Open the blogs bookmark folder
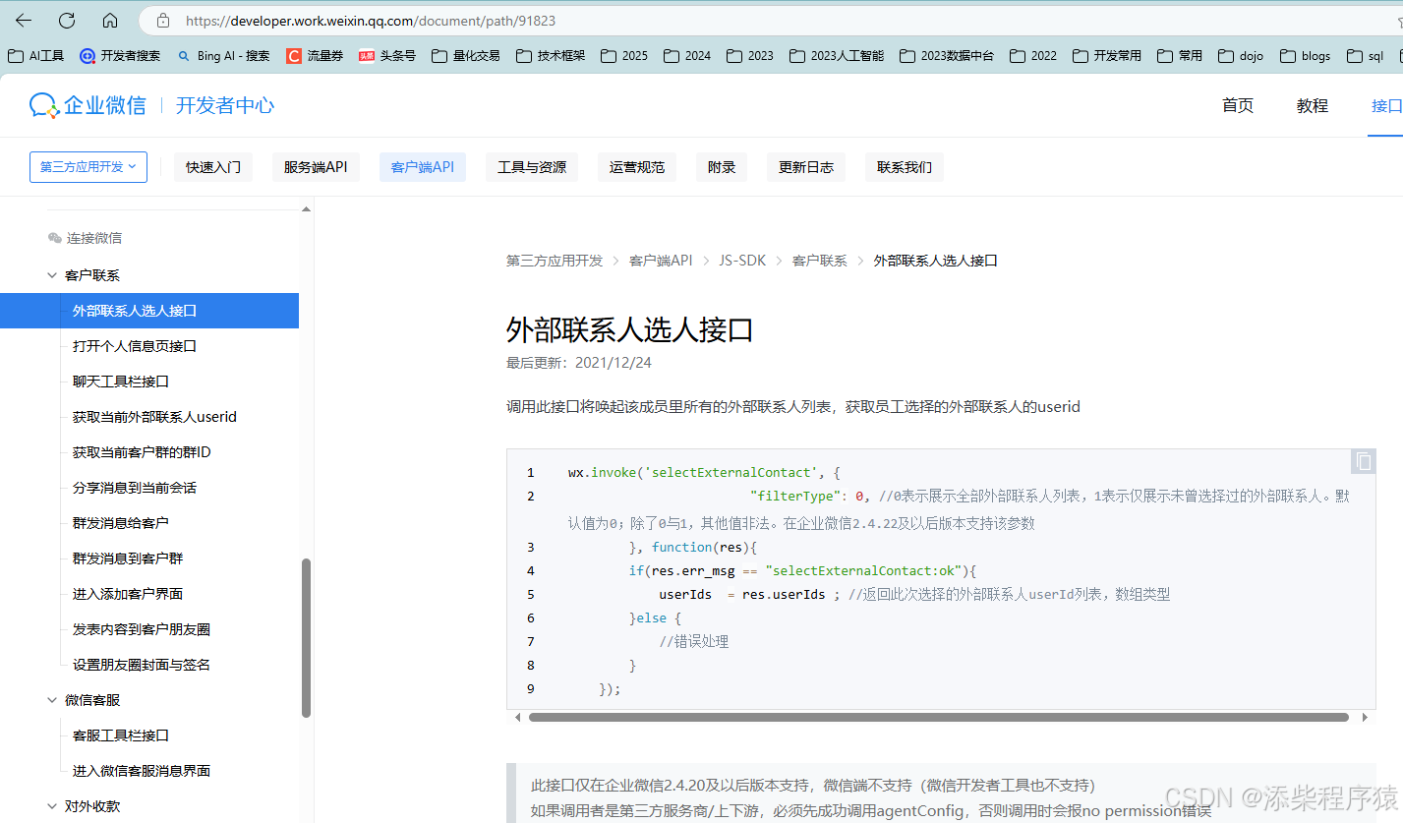This screenshot has height=823, width=1403. click(1306, 56)
